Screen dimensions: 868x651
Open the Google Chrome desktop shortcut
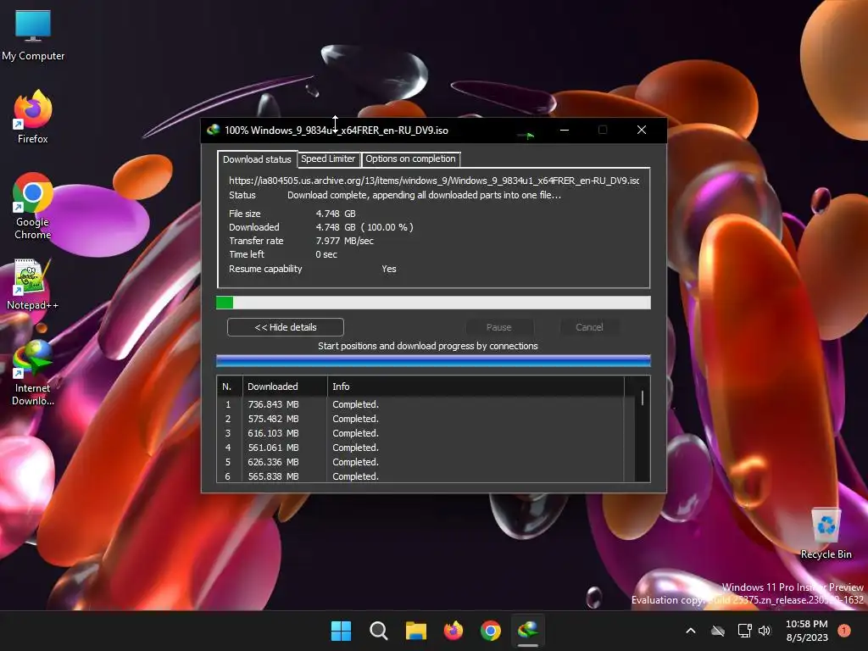click(33, 205)
